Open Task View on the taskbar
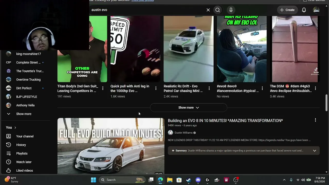Screen dimensions: 329x185 coord(151,180)
